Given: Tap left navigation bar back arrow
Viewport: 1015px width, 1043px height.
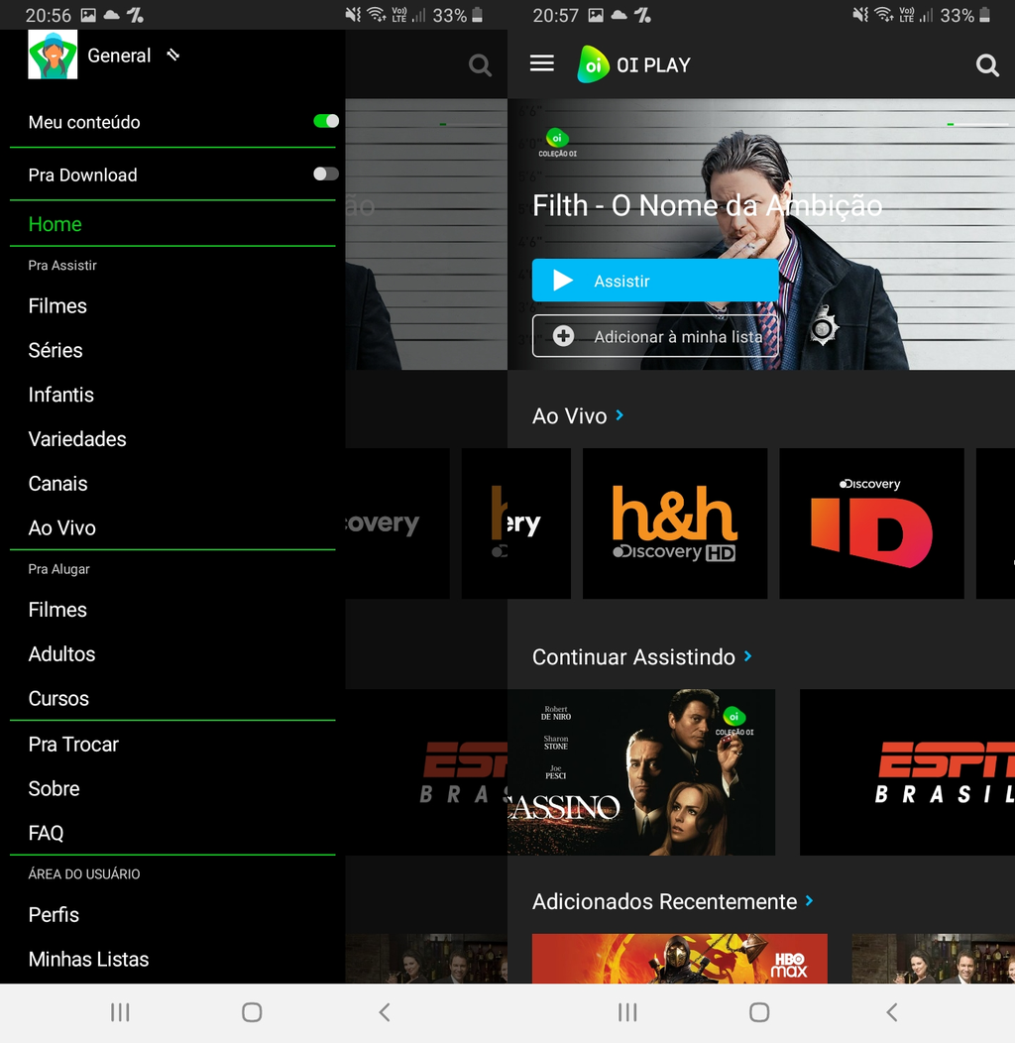Looking at the screenshot, I should [x=385, y=1012].
